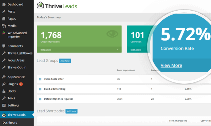
Task: Click the Plugins update count badge
Action: (x=21, y=84)
